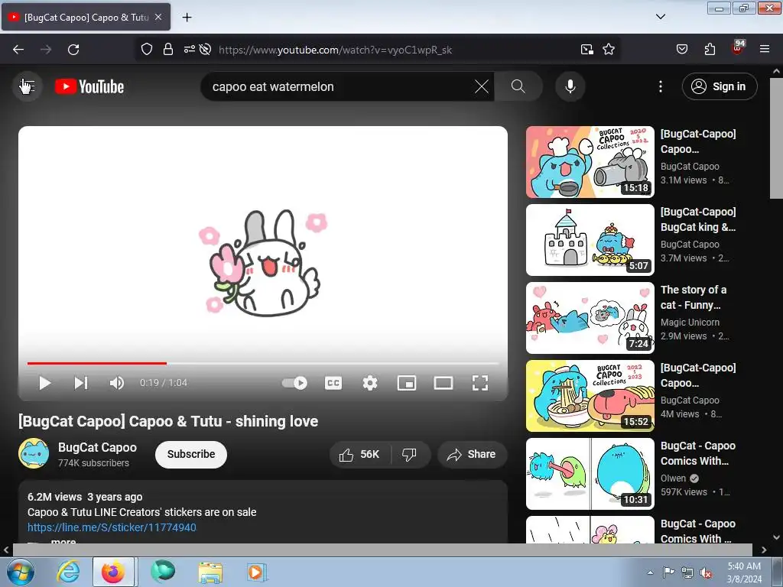
Task: Switch to theater mode
Action: click(x=443, y=383)
